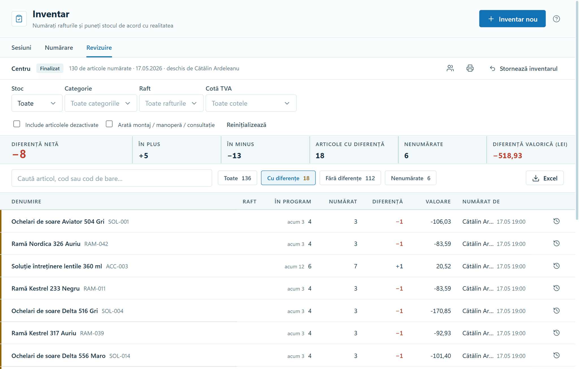
Task: Show Fără diferențe 112 items
Action: coord(350,178)
